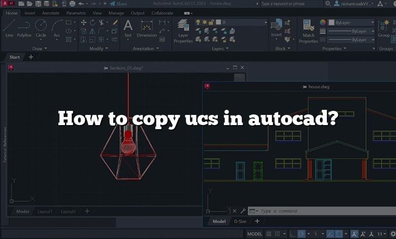
Task: Select the Polyline tool
Action: pyautogui.click(x=24, y=28)
